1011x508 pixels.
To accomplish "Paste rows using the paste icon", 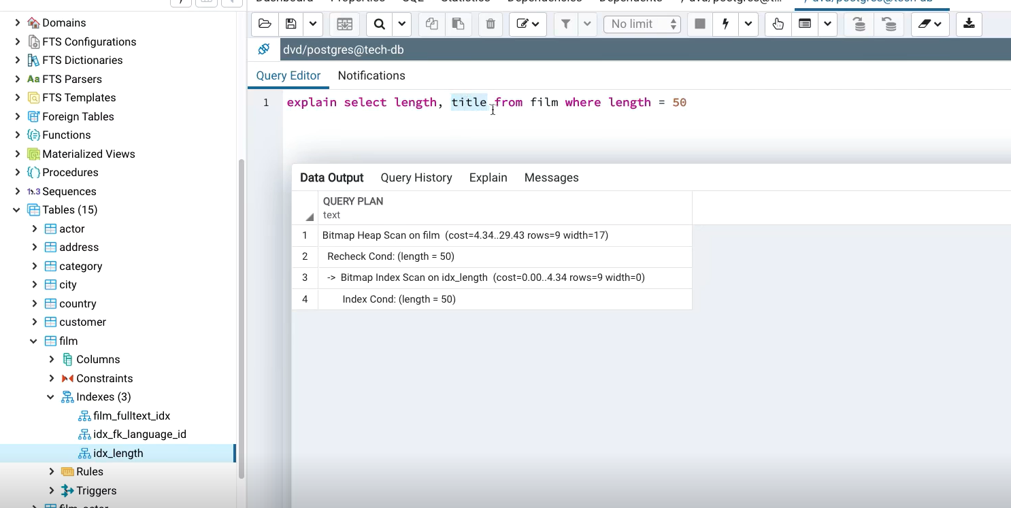I will [x=459, y=24].
